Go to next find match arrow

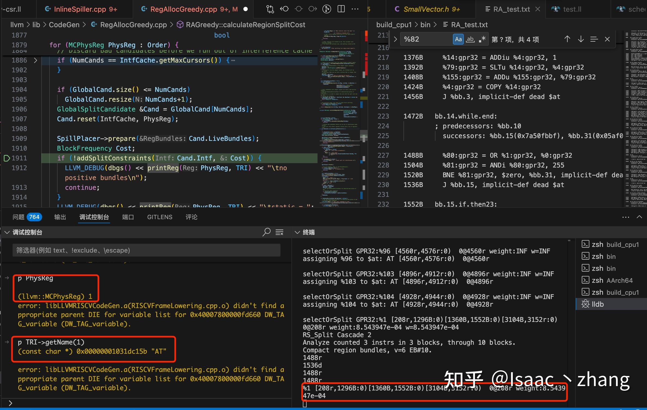coord(581,39)
